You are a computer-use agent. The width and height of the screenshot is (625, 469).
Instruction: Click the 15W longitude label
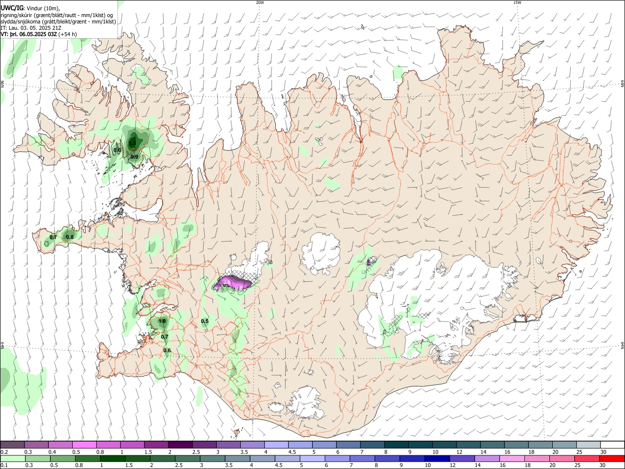point(517,2)
